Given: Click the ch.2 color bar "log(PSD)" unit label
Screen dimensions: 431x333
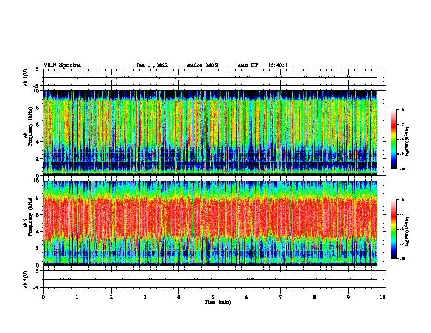Looking at the screenshot, I should pyautogui.click(x=408, y=232).
